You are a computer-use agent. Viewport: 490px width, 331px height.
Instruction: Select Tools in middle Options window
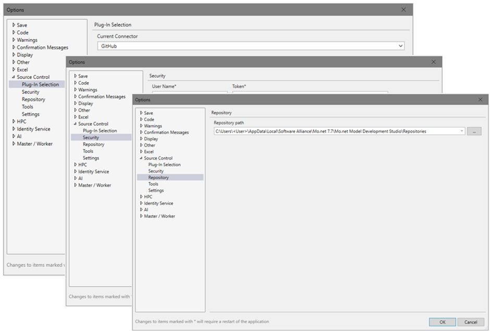(x=88, y=151)
